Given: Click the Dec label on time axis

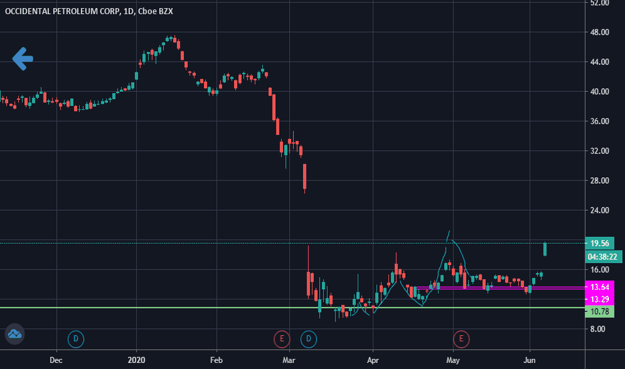Looking at the screenshot, I should pos(56,360).
